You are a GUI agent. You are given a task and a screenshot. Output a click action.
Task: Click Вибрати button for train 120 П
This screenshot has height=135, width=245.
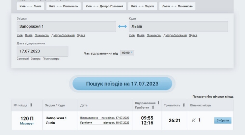click(x=223, y=120)
